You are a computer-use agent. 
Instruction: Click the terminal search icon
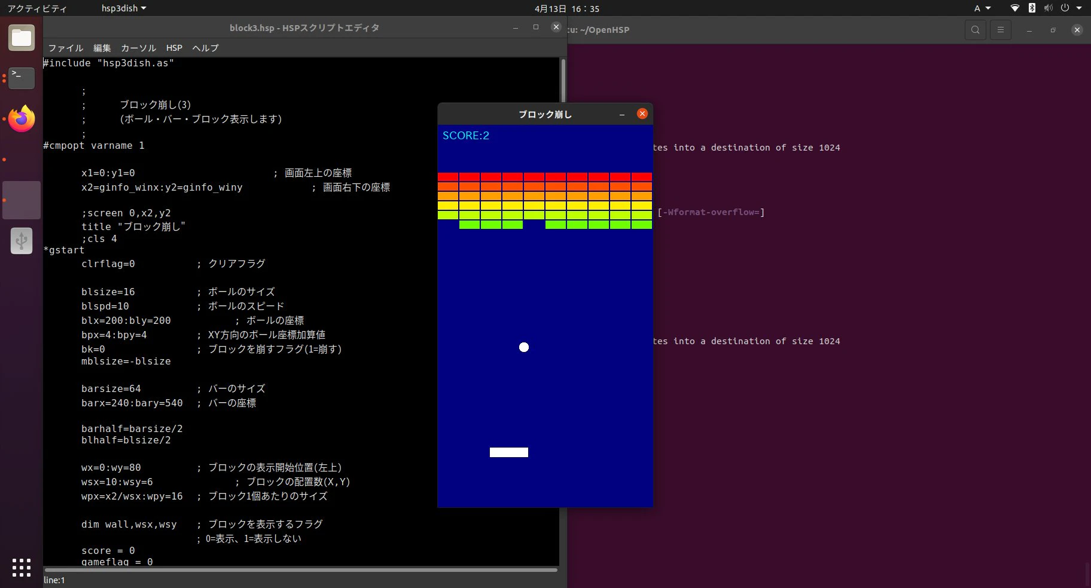pos(975,30)
